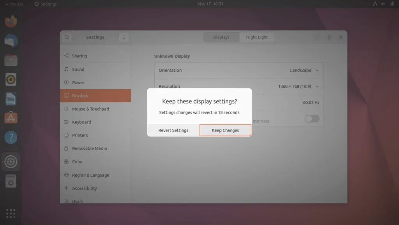This screenshot has height=225, width=399.
Task: Launch Firefox from the dock
Action: coord(11,21)
